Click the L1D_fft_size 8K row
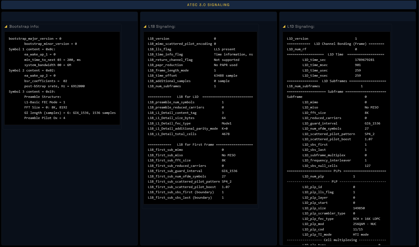 coord(336,113)
